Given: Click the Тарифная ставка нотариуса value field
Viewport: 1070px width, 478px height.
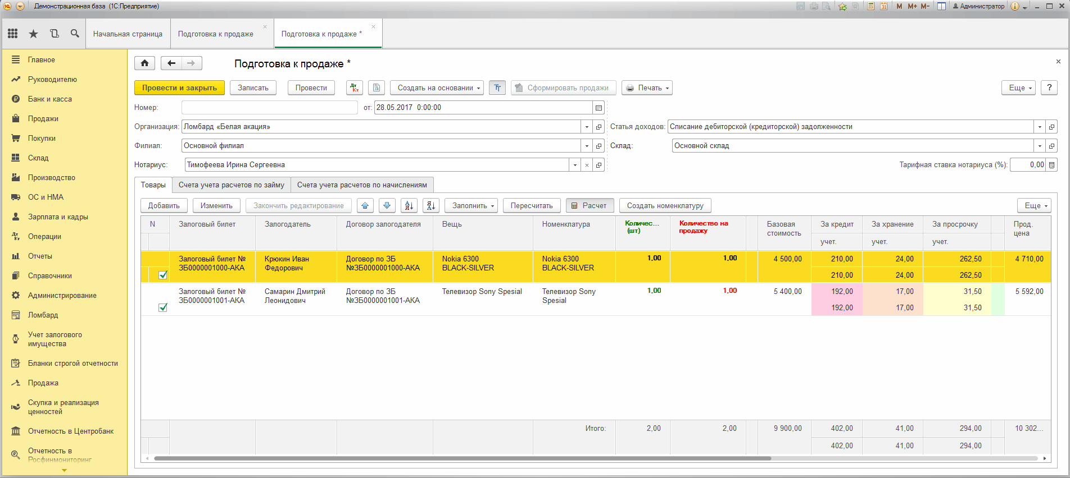Looking at the screenshot, I should [x=1028, y=165].
